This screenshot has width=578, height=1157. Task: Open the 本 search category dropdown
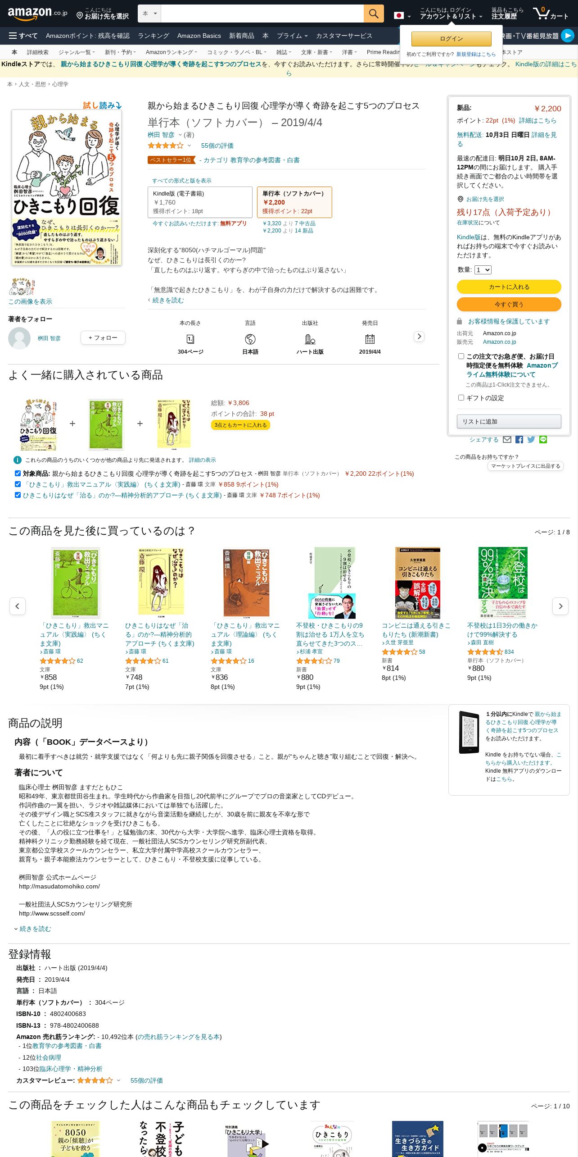(x=149, y=14)
